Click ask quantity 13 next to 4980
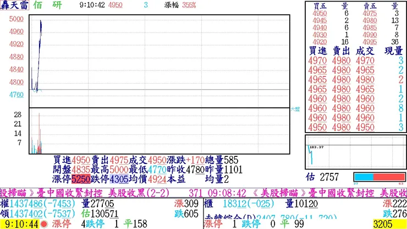 tap(395, 20)
